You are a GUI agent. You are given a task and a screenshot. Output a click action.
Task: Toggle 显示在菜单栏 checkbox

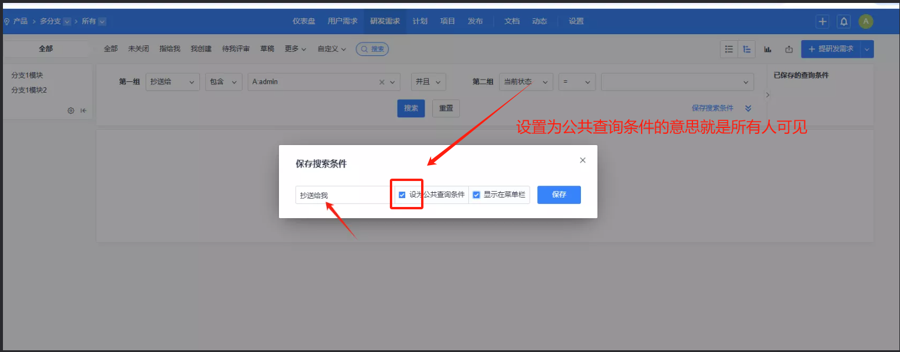[477, 195]
